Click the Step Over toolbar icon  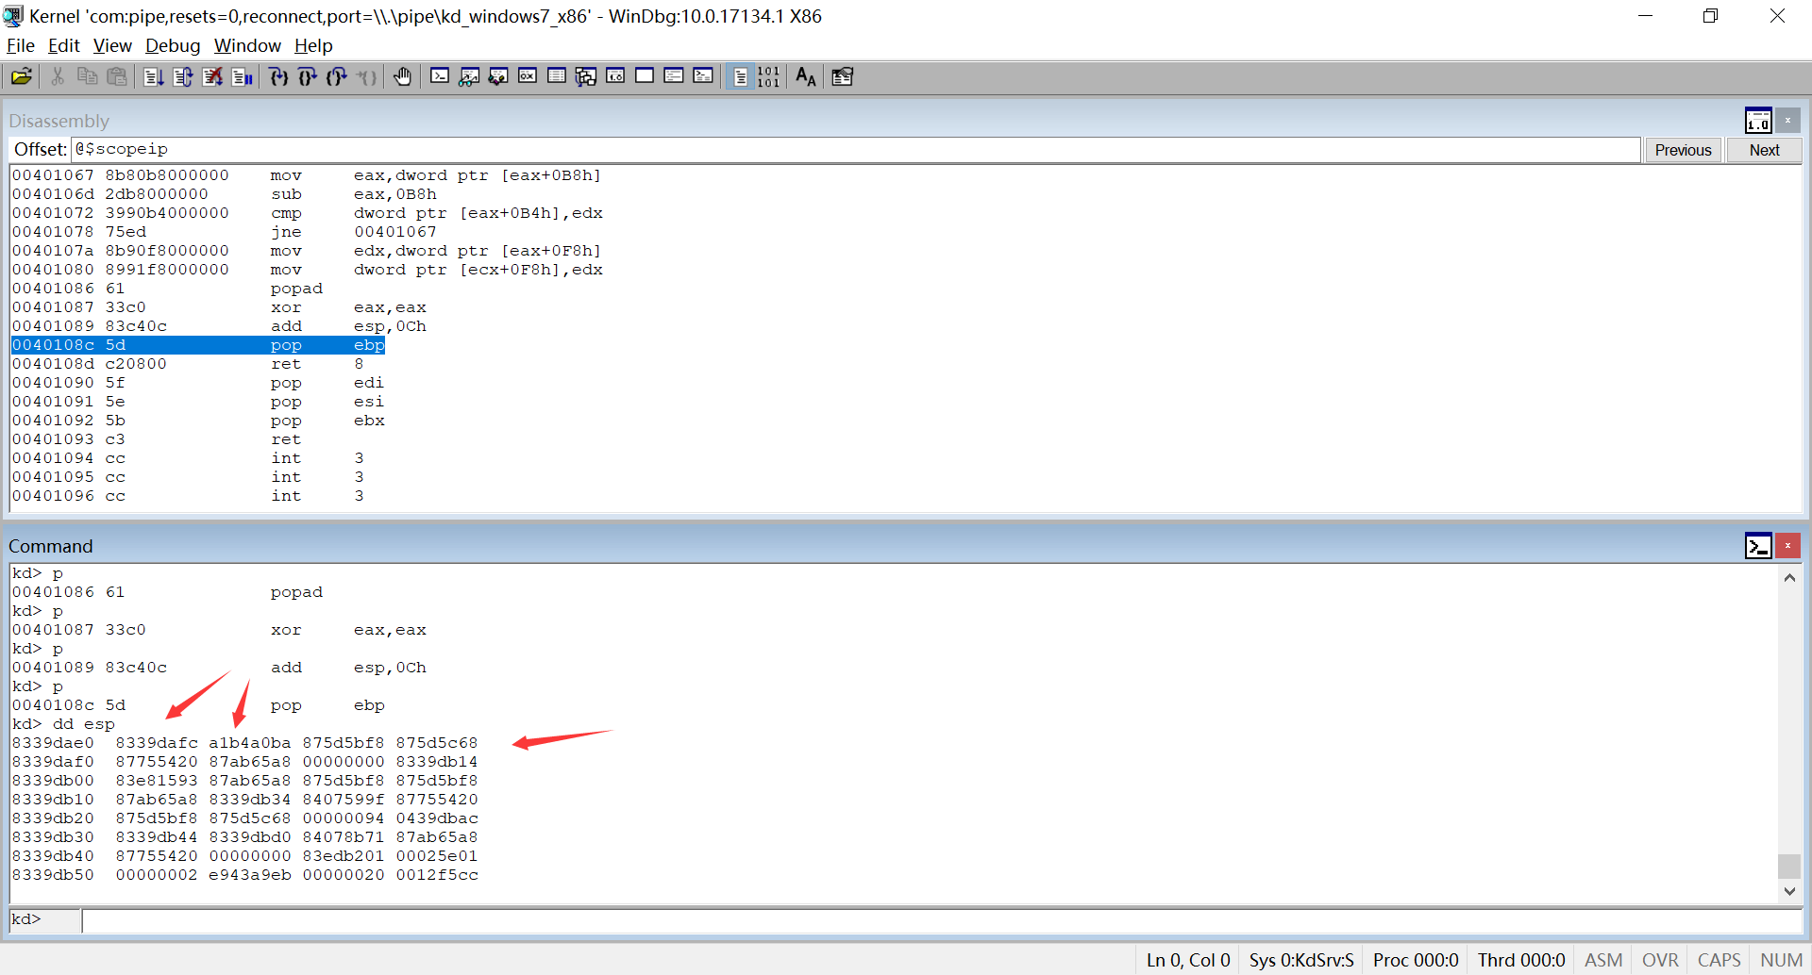pyautogui.click(x=308, y=76)
